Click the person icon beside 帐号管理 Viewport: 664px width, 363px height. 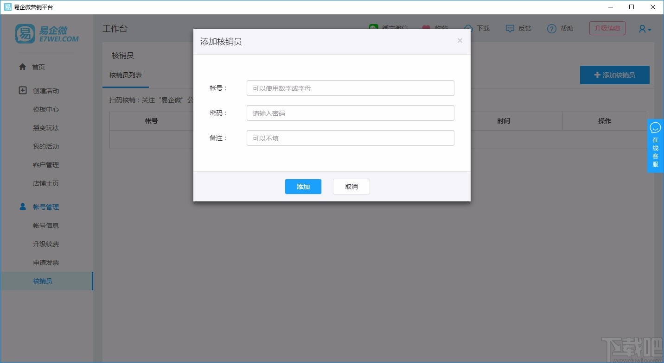point(22,207)
